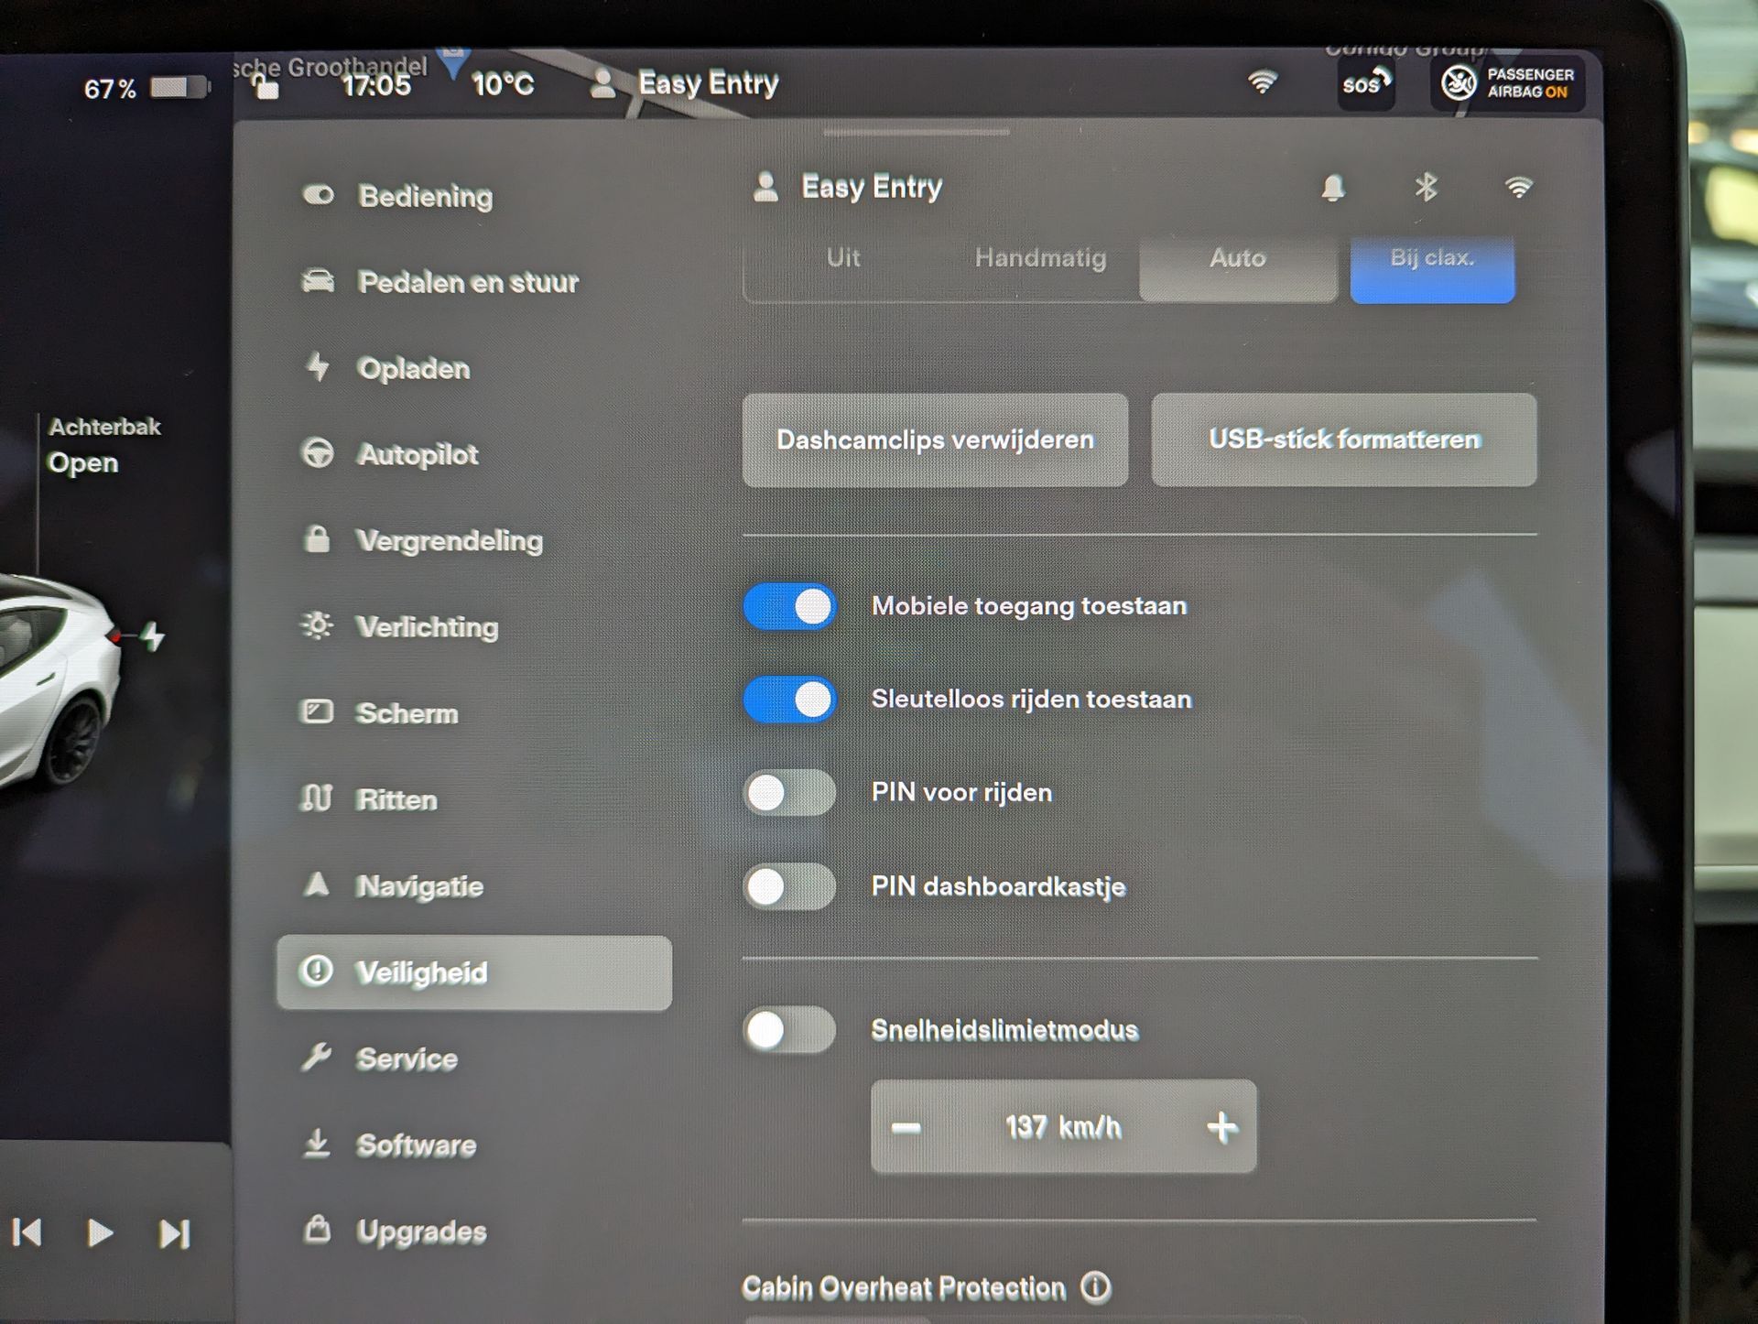Open Bluetooth settings icon

pos(1426,188)
